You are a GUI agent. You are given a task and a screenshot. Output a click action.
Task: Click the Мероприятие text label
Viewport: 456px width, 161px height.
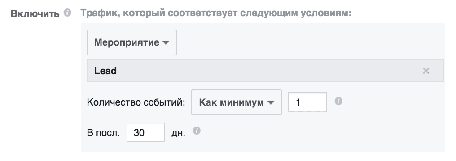127,42
